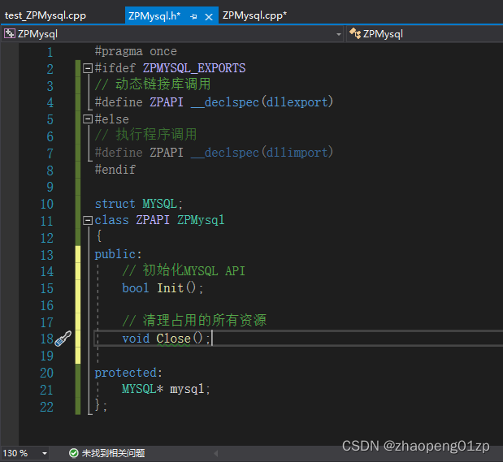Click the 动态链接库调用 comment
Image resolution: width=503 pixels, height=462 pixels.
click(x=153, y=84)
